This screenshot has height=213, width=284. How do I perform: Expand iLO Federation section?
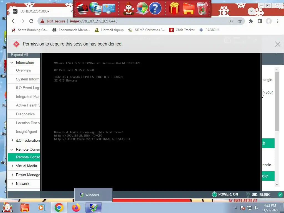(x=12, y=140)
